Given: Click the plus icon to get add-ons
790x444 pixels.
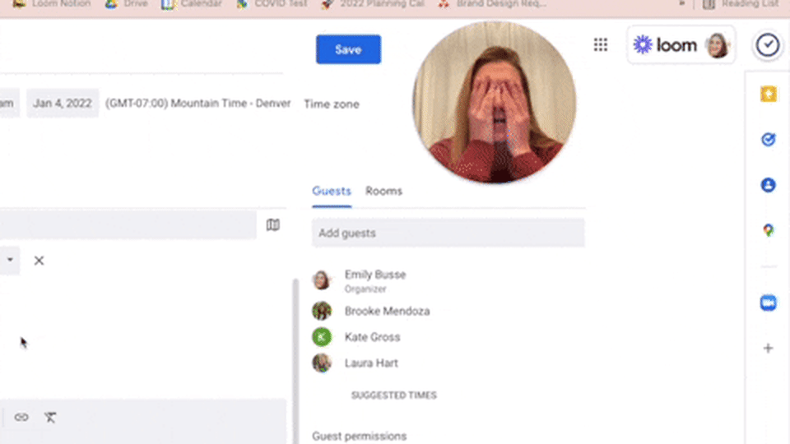Looking at the screenshot, I should 768,348.
